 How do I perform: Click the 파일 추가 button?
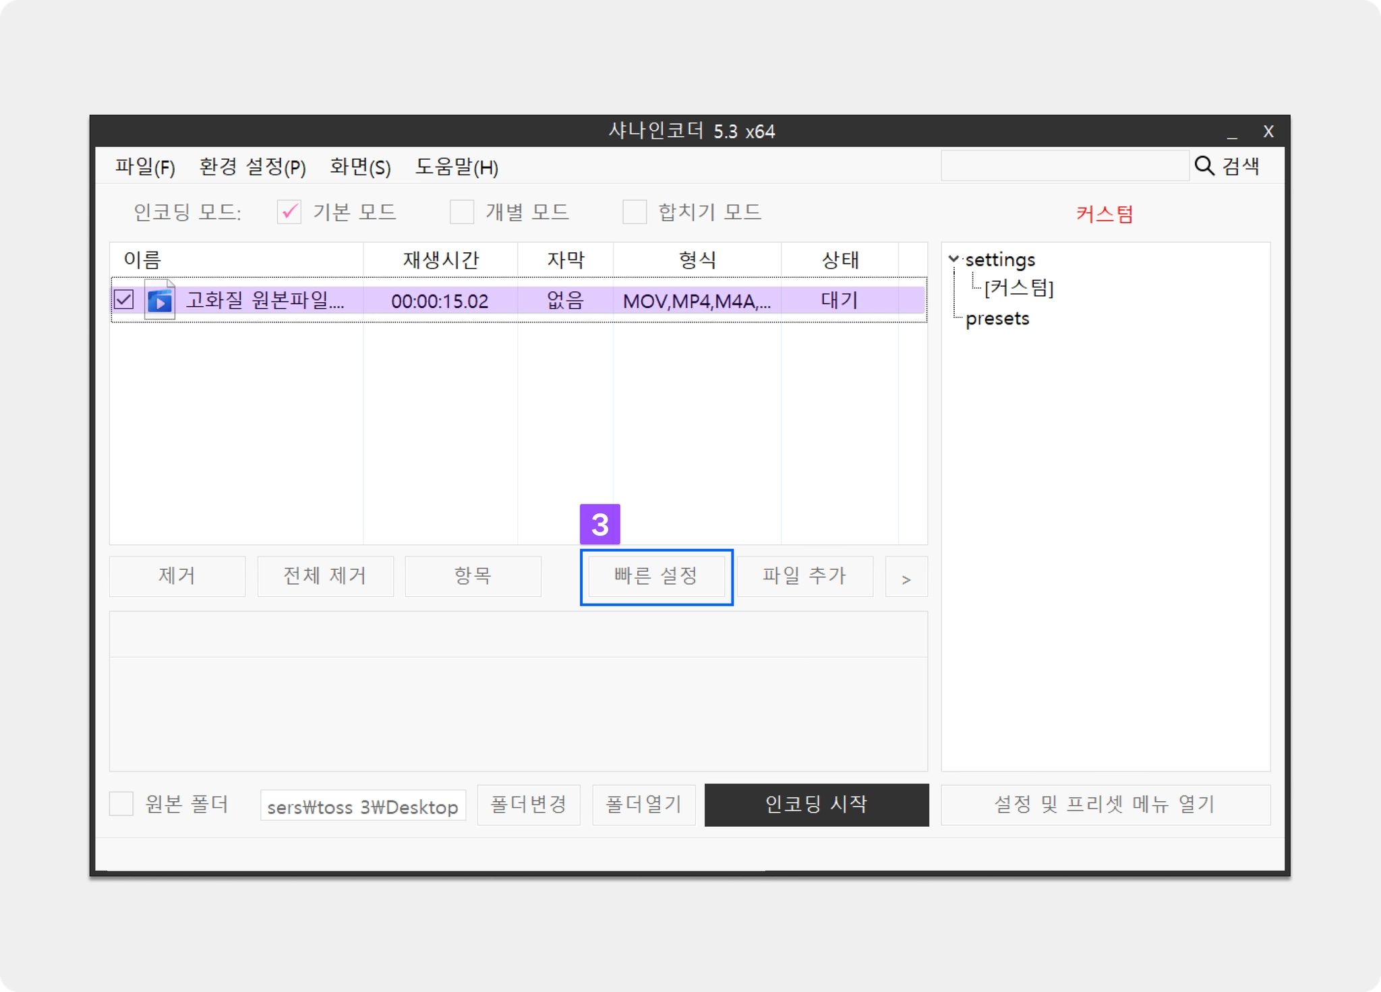click(804, 577)
